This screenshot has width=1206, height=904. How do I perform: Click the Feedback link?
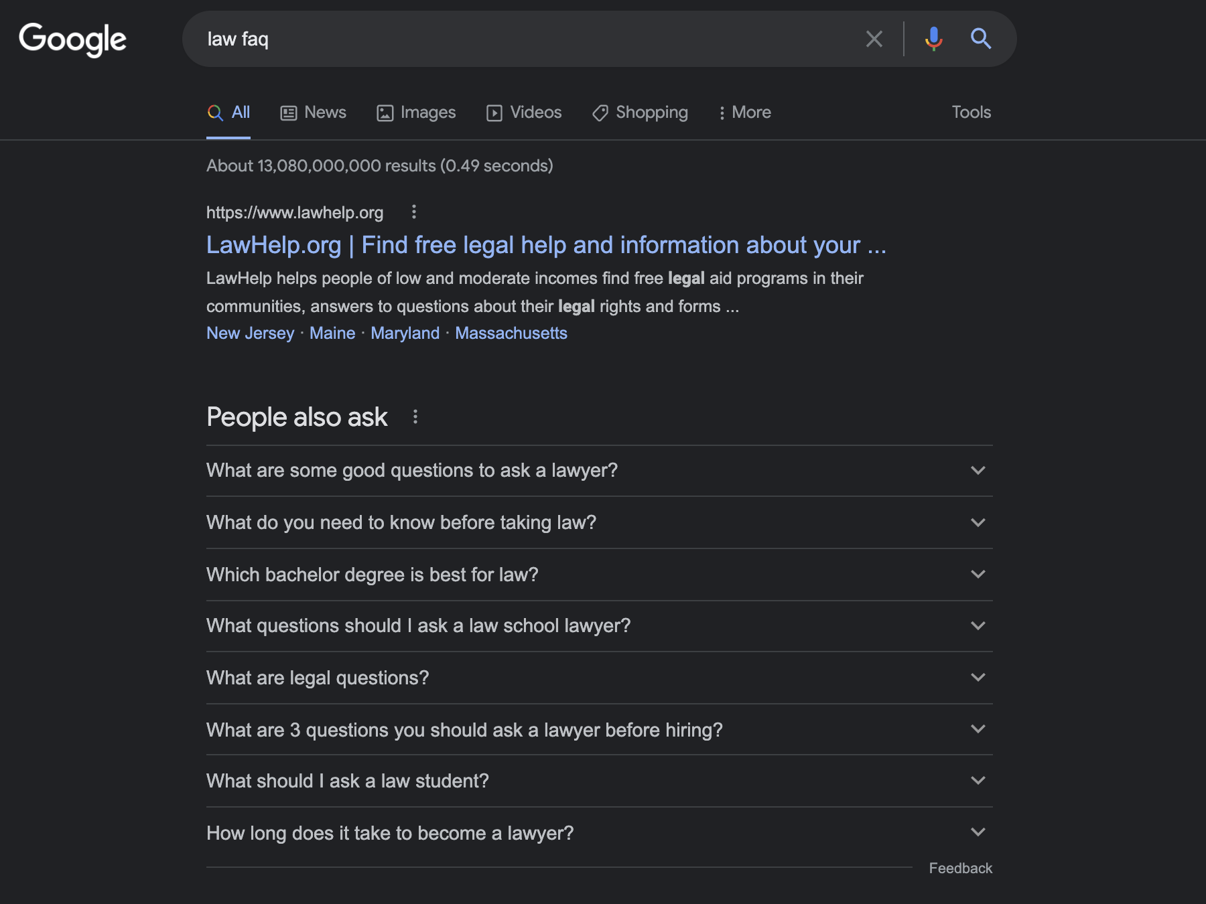(x=960, y=869)
